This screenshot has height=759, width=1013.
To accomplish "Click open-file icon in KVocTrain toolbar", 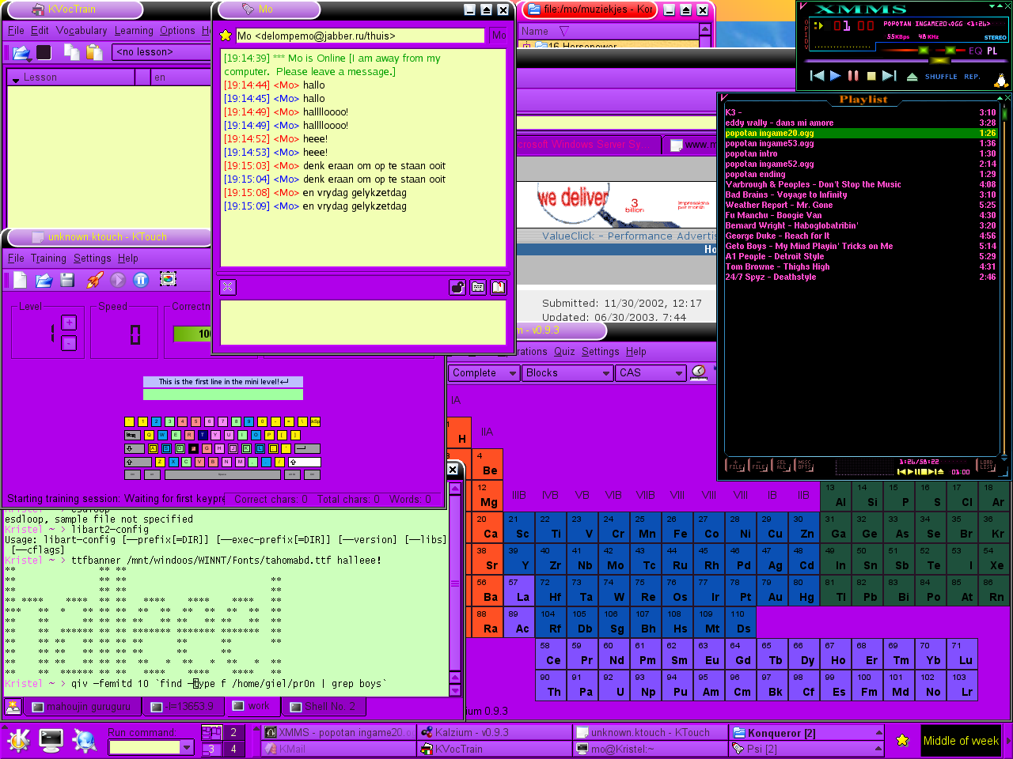I will 21,53.
